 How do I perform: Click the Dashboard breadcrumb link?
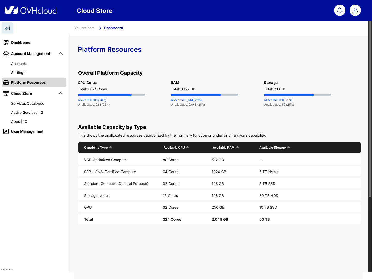(113, 28)
